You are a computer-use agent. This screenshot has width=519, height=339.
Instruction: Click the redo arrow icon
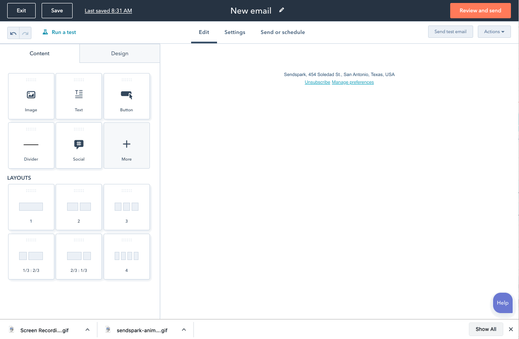[x=25, y=33]
